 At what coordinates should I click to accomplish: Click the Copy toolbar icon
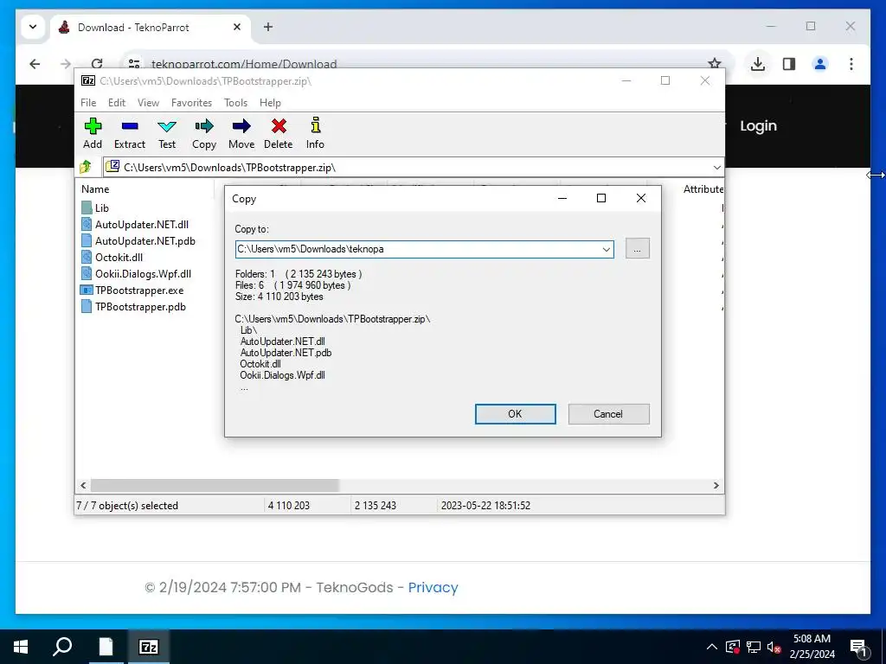click(x=204, y=132)
